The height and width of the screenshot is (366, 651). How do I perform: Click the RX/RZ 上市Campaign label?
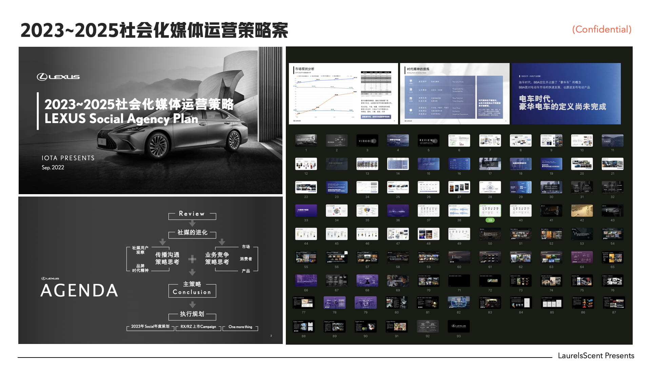pos(198,327)
